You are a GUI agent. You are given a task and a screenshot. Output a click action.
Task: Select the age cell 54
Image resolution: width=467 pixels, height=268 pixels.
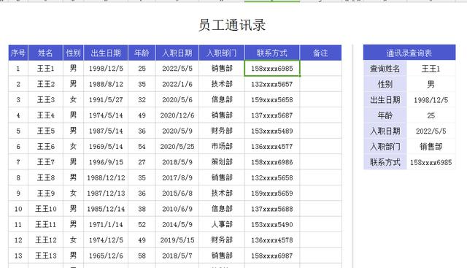point(142,146)
